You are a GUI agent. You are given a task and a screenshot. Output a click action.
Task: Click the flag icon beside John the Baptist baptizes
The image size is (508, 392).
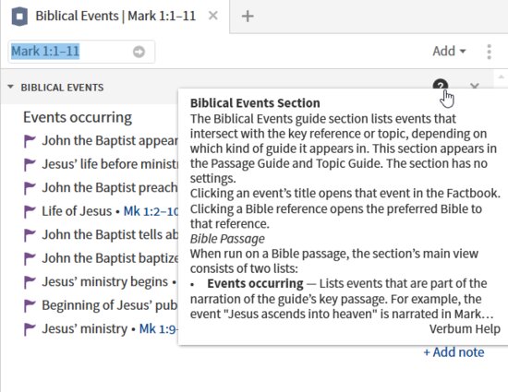(30, 258)
